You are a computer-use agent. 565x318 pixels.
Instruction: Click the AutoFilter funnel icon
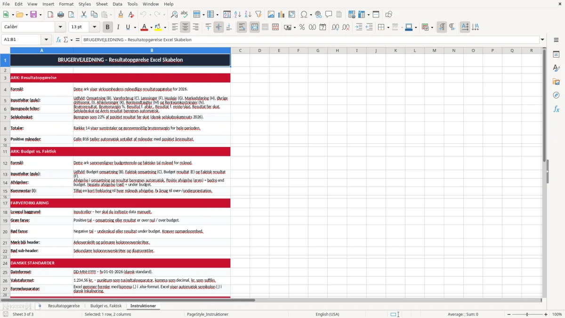[x=258, y=15]
